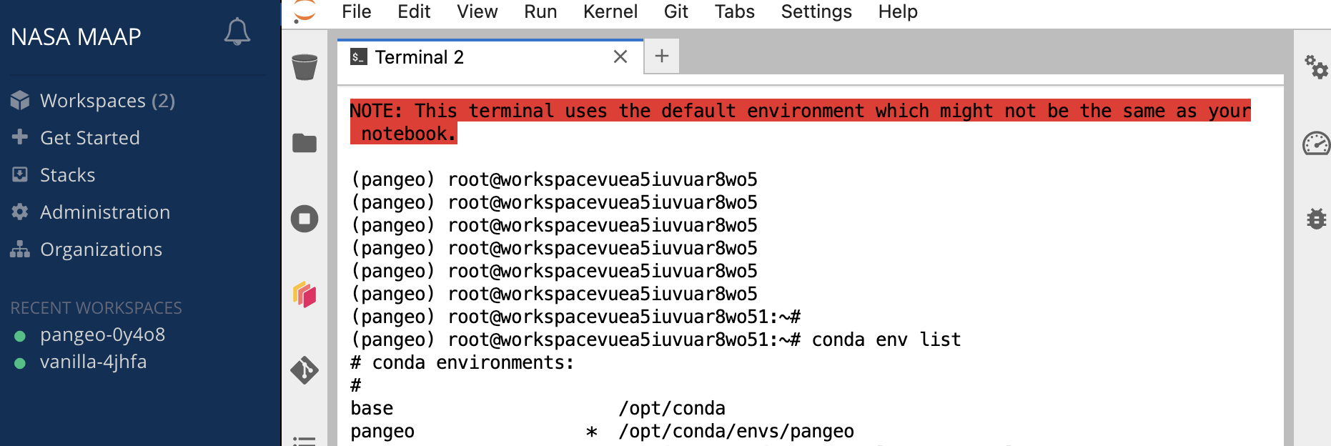
Task: Click the notifications bell icon
Action: [237, 31]
